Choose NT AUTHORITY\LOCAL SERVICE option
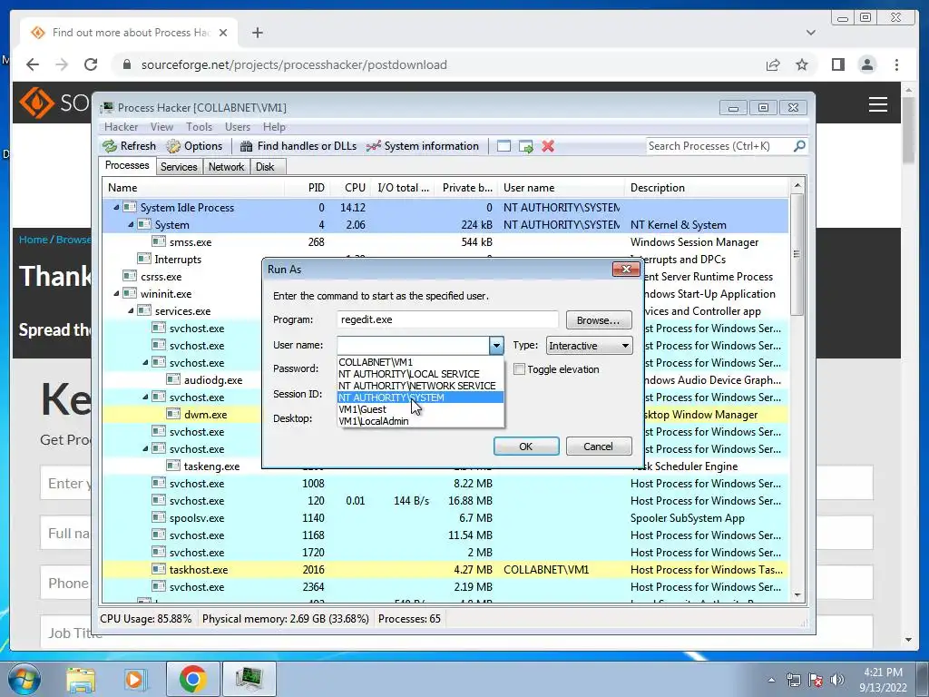This screenshot has height=697, width=929. 421,374
